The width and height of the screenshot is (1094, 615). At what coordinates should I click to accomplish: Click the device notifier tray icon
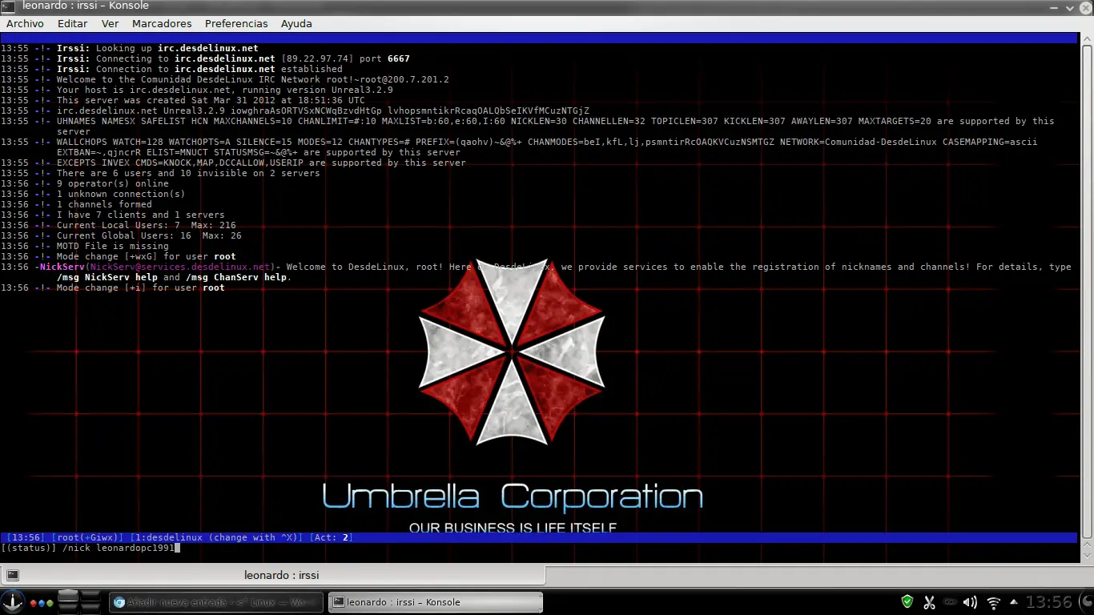950,602
